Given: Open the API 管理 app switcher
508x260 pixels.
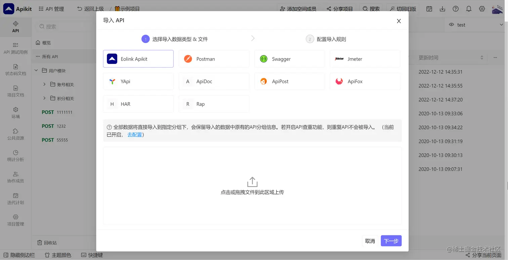Looking at the screenshot, I should click(51, 9).
